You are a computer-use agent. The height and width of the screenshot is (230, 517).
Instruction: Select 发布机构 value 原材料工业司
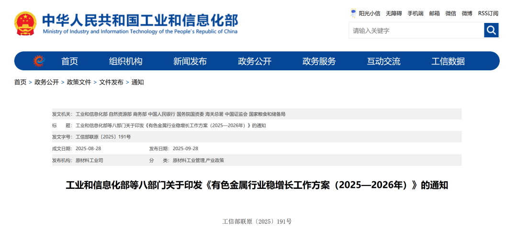(x=90, y=161)
